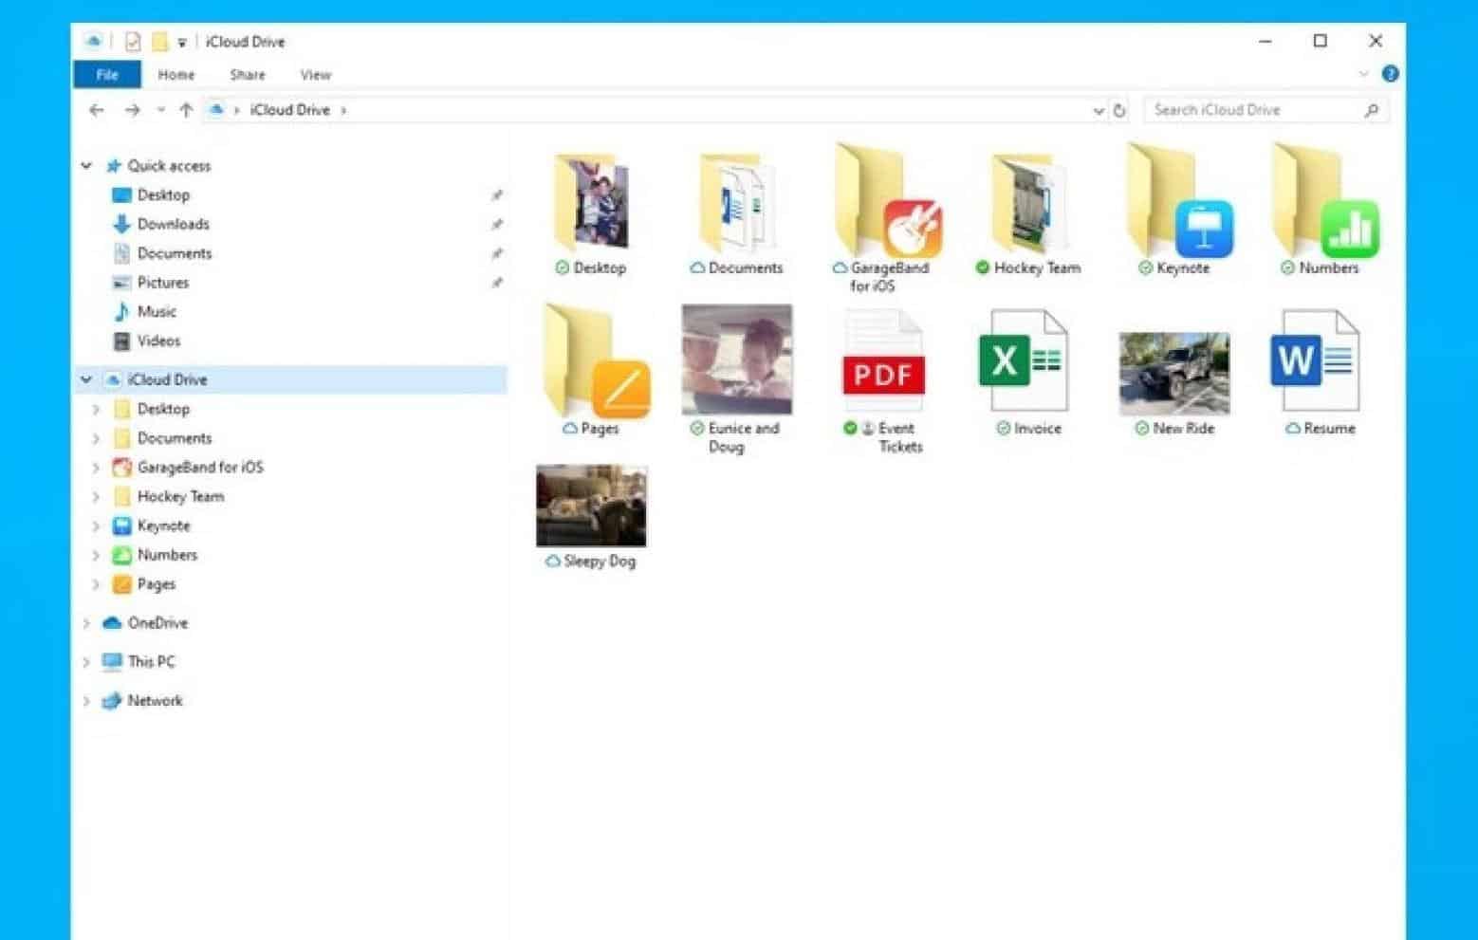Expand Desktop under iCloud Drive in sidebar
The width and height of the screenshot is (1478, 940).
pyautogui.click(x=96, y=410)
